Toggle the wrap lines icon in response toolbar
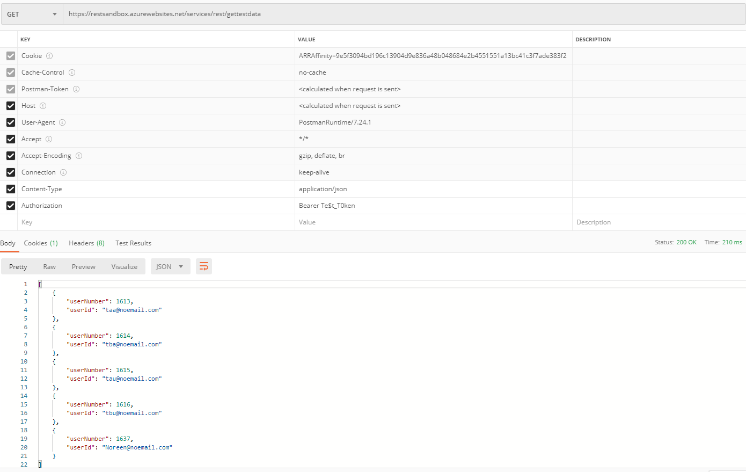 pyautogui.click(x=204, y=266)
